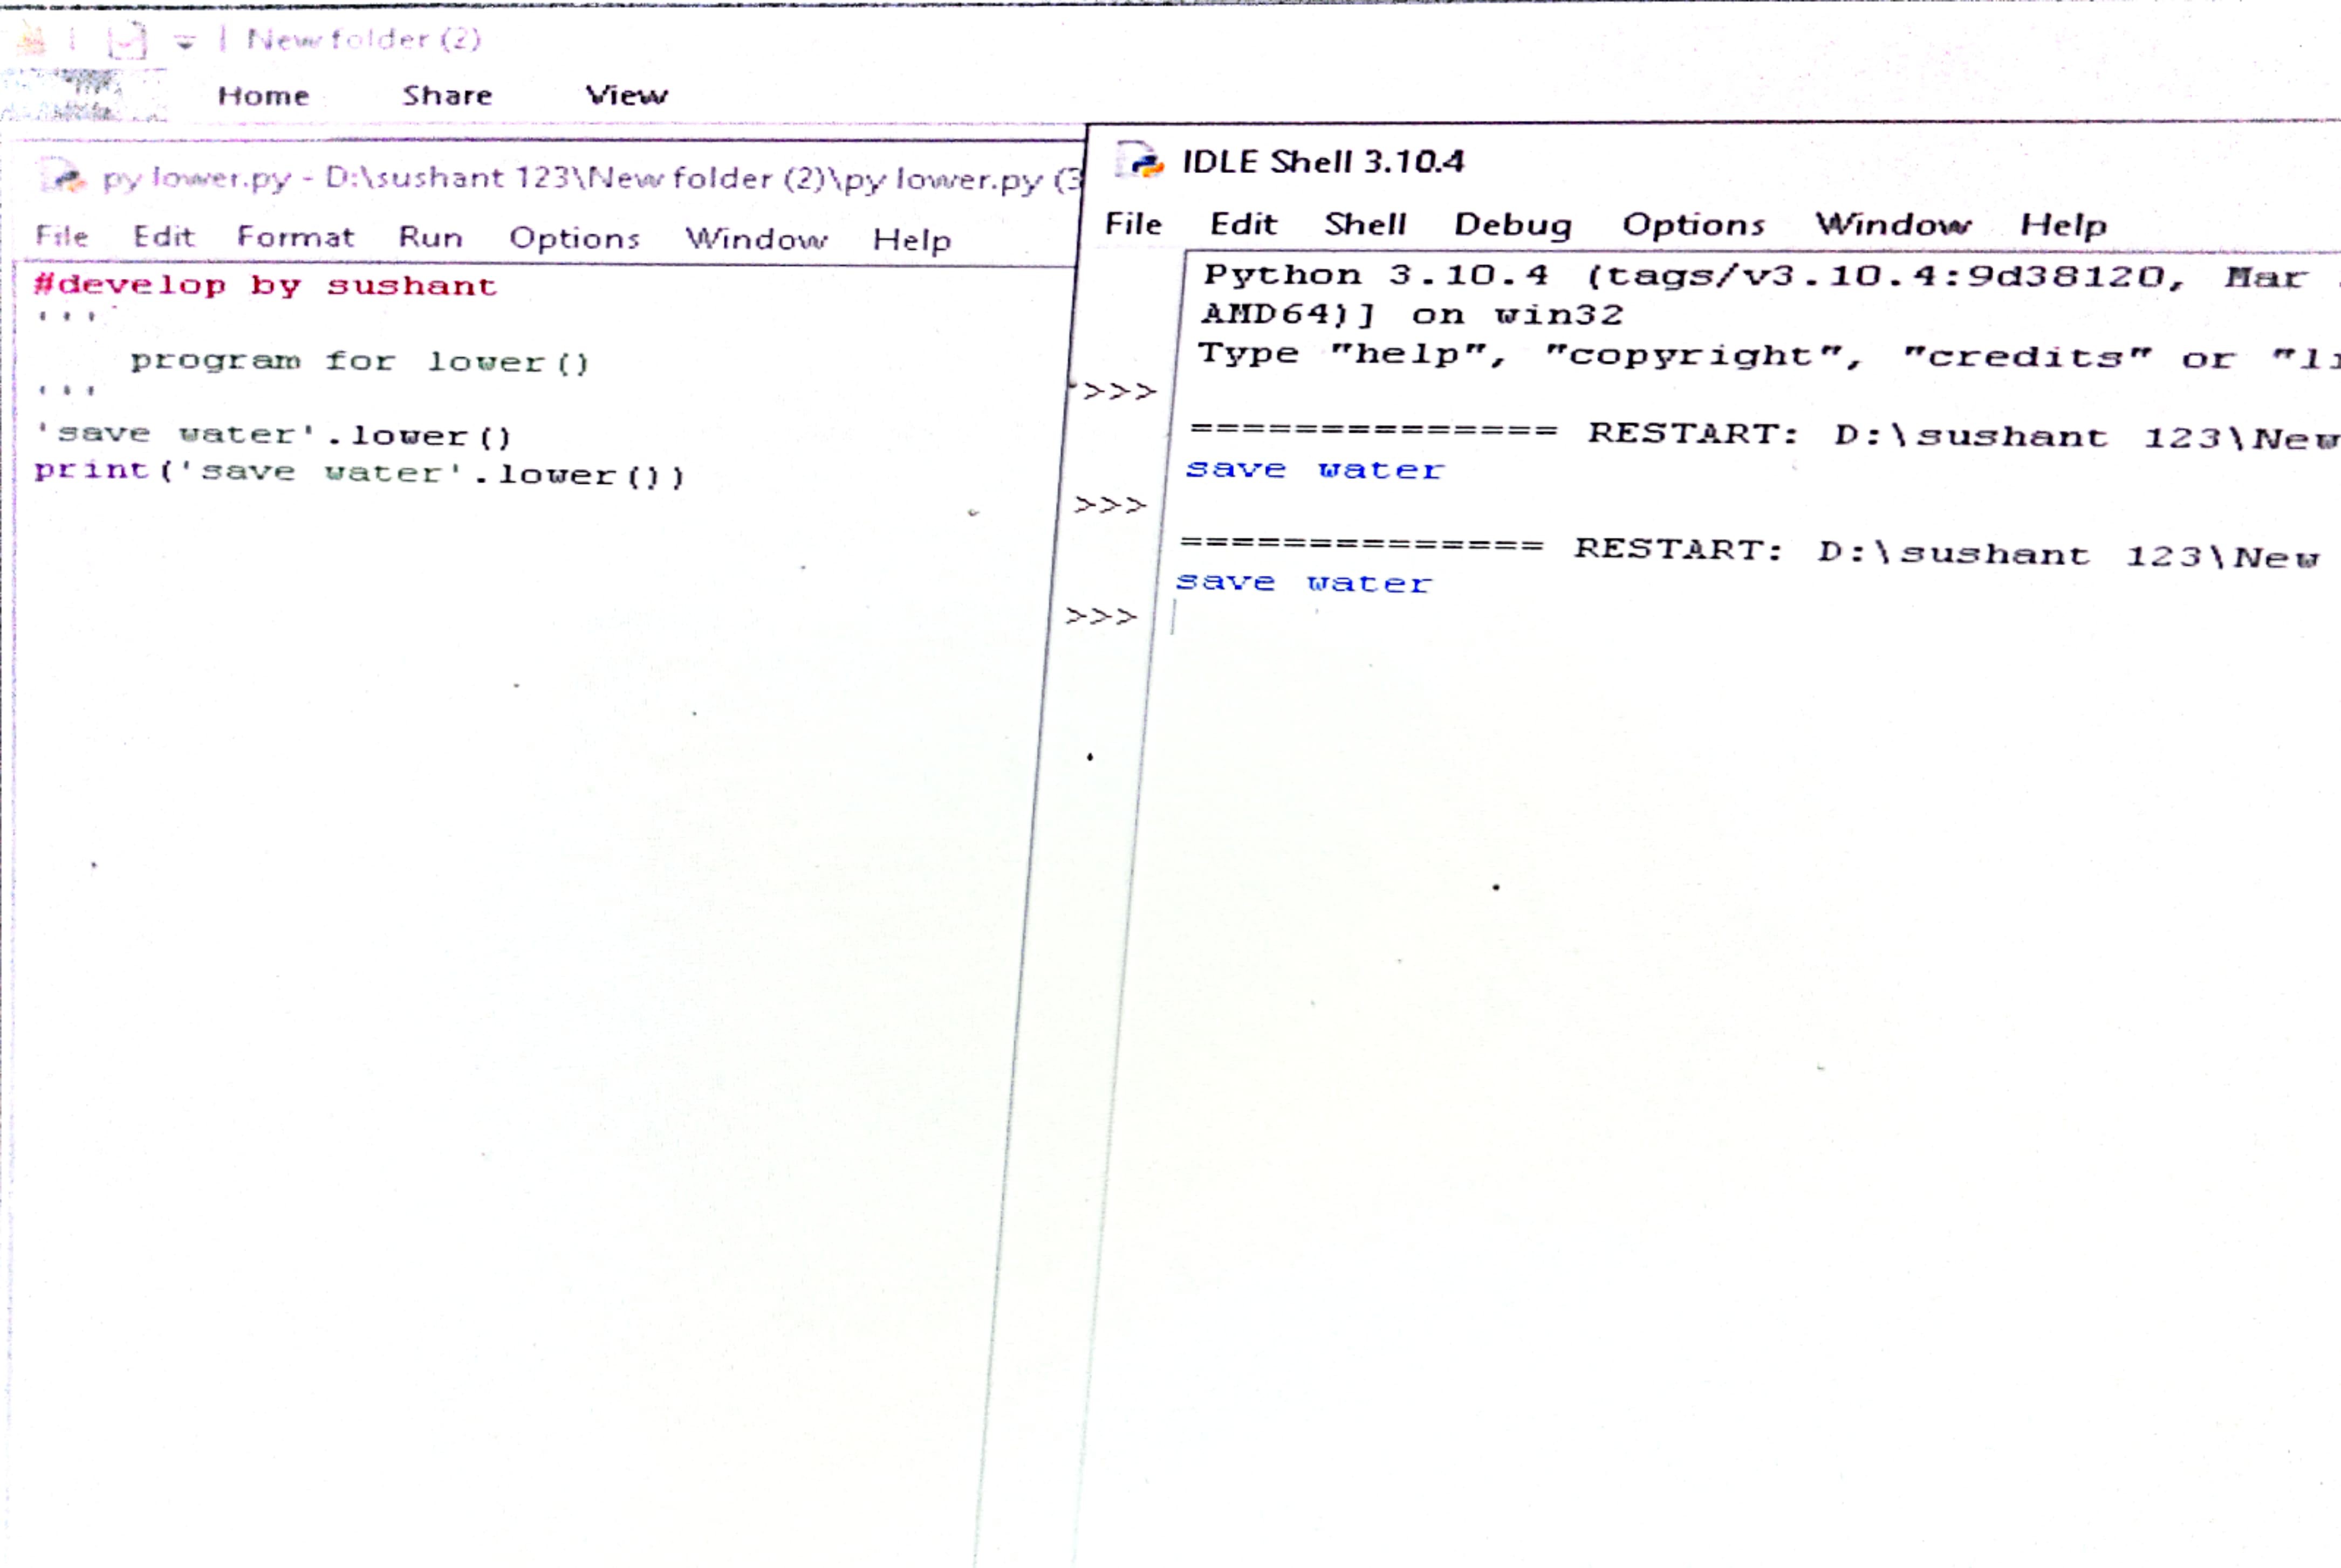The width and height of the screenshot is (2341, 1568).
Task: Open the Run menu in editor
Action: [x=430, y=237]
